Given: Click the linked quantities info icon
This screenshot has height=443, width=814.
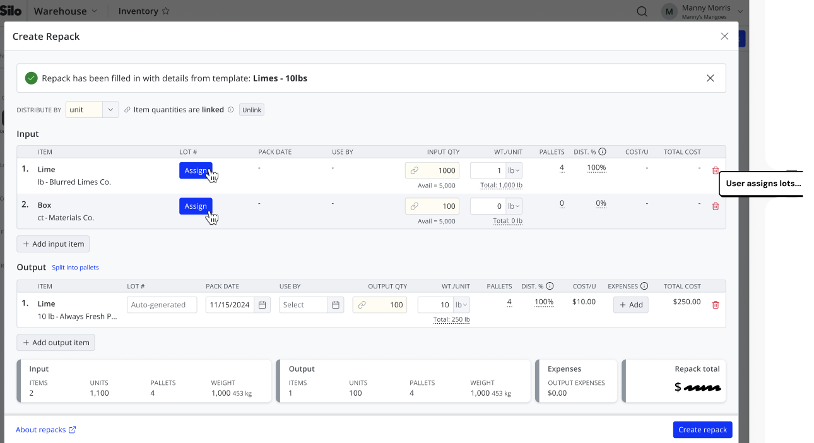Looking at the screenshot, I should 230,110.
